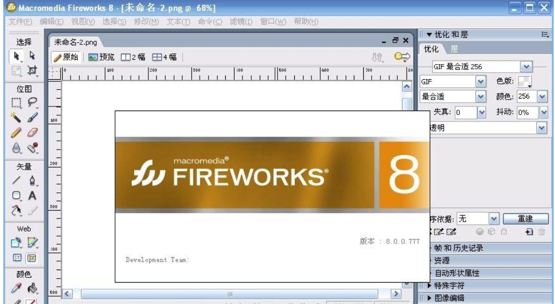
Task: Select the Pen tool
Action: (x=32, y=180)
